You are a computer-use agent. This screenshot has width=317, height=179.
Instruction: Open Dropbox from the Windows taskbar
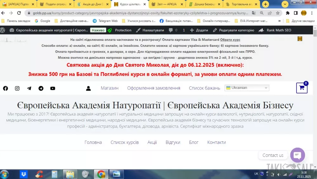tap(24, 174)
